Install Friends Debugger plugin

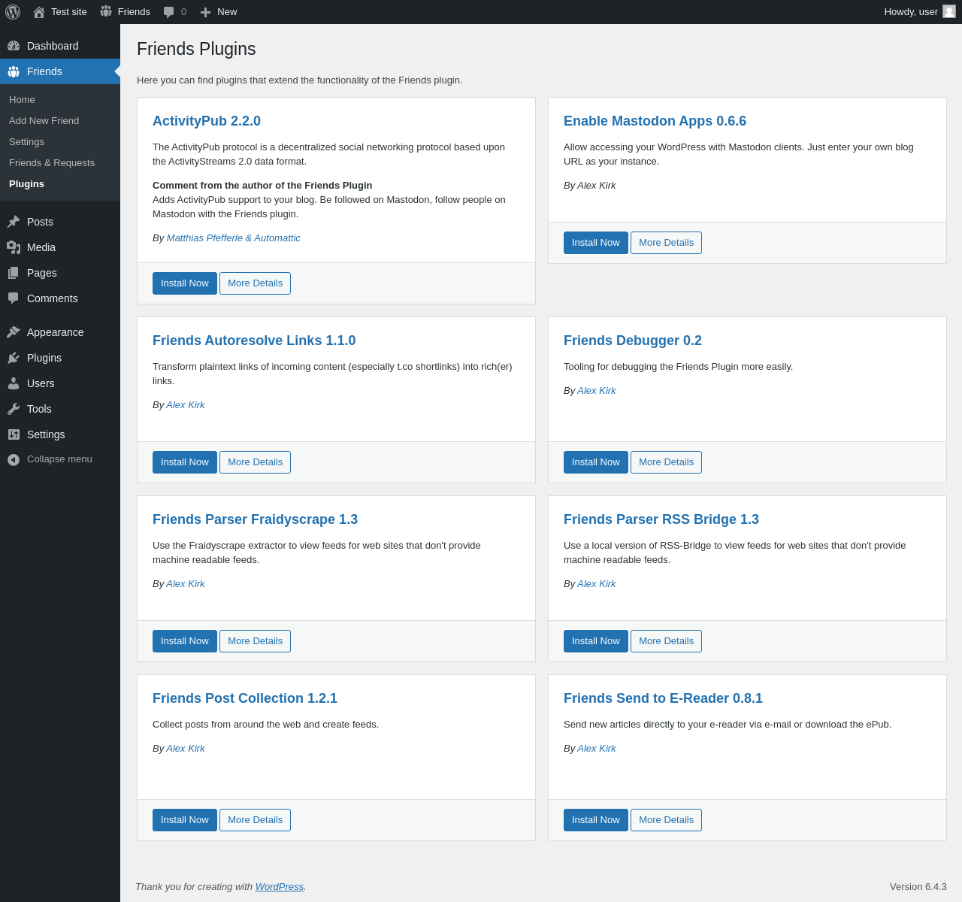596,462
